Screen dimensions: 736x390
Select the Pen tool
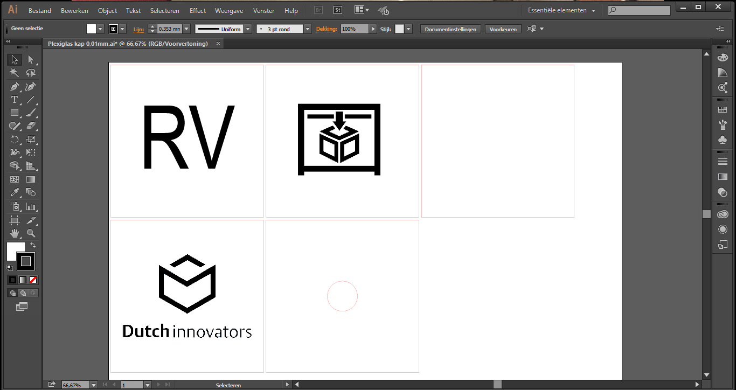point(15,86)
